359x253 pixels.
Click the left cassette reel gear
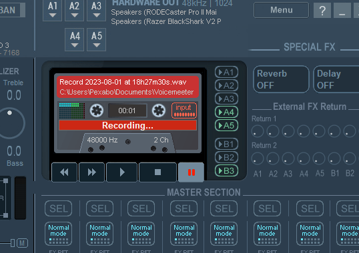[x=96, y=111]
